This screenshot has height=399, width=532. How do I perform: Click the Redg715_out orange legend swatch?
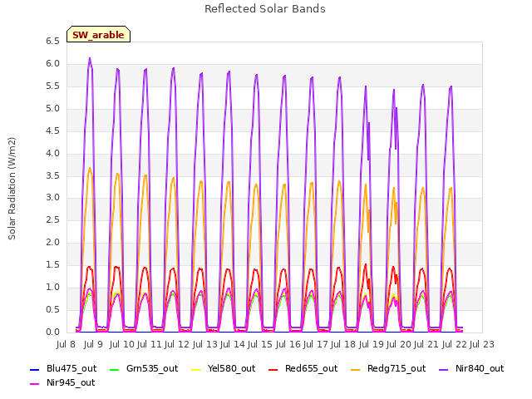pos(355,369)
